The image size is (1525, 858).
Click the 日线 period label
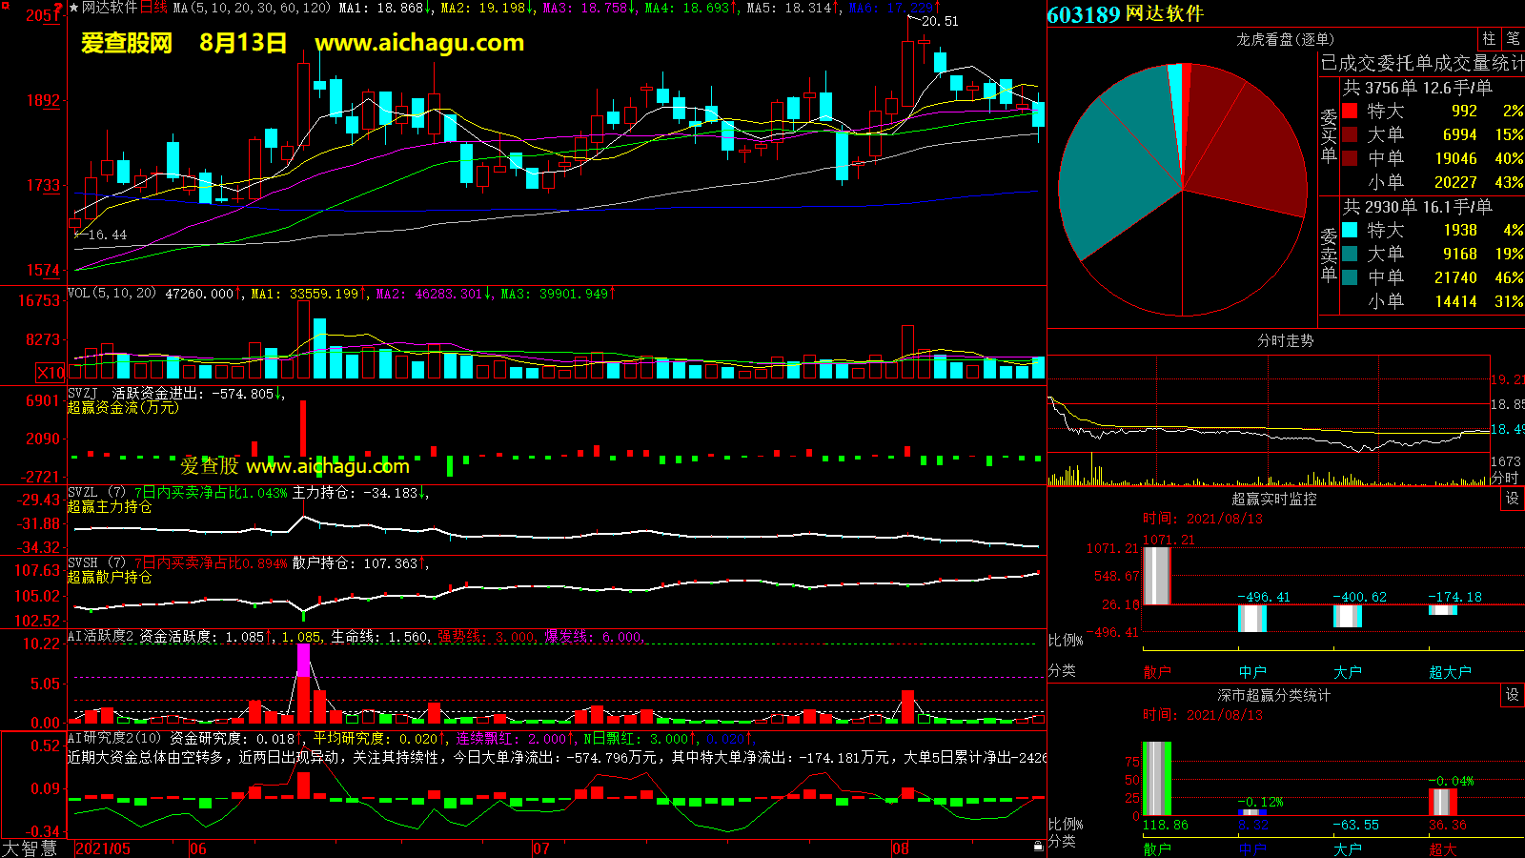tap(153, 8)
